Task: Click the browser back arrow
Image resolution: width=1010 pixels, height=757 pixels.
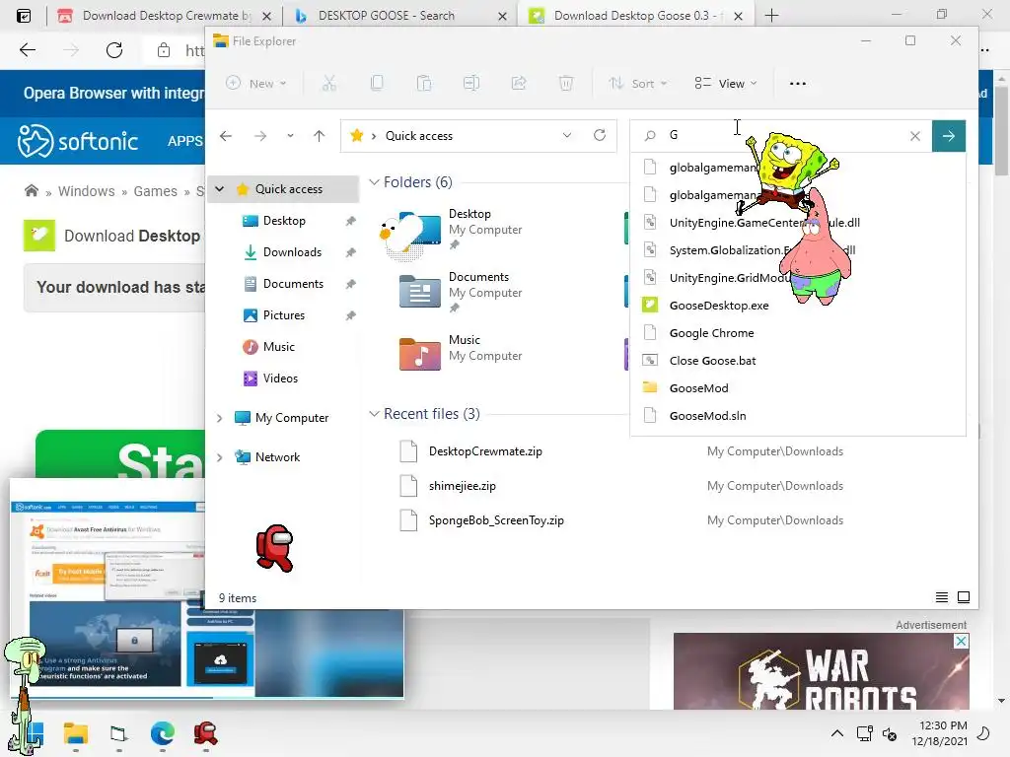Action: 28,50
